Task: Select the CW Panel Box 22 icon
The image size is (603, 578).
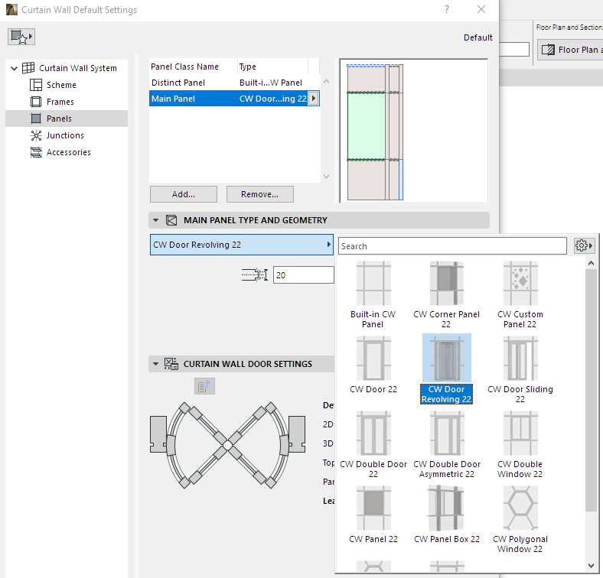Action: (446, 509)
